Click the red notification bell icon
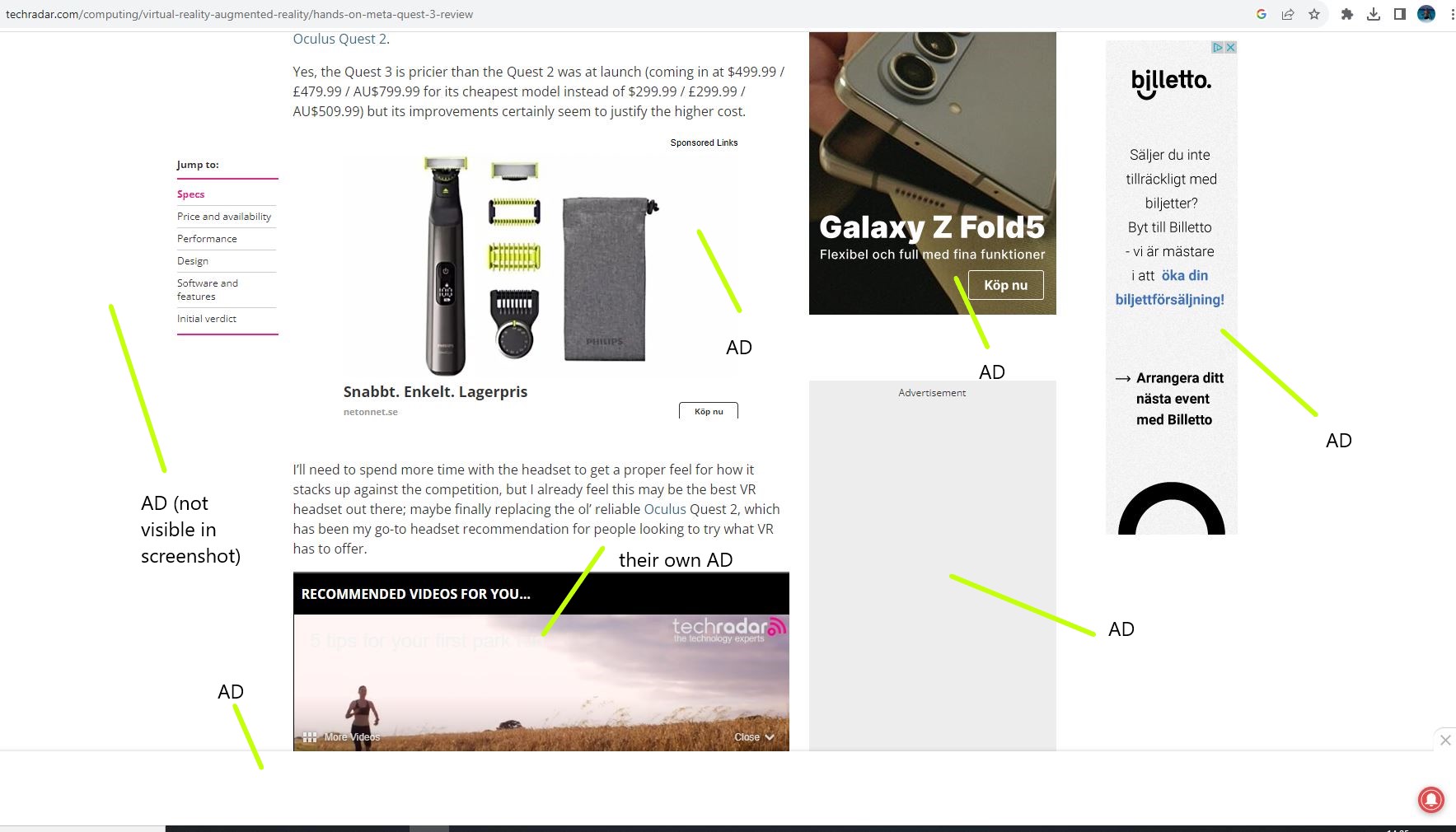 (1431, 799)
